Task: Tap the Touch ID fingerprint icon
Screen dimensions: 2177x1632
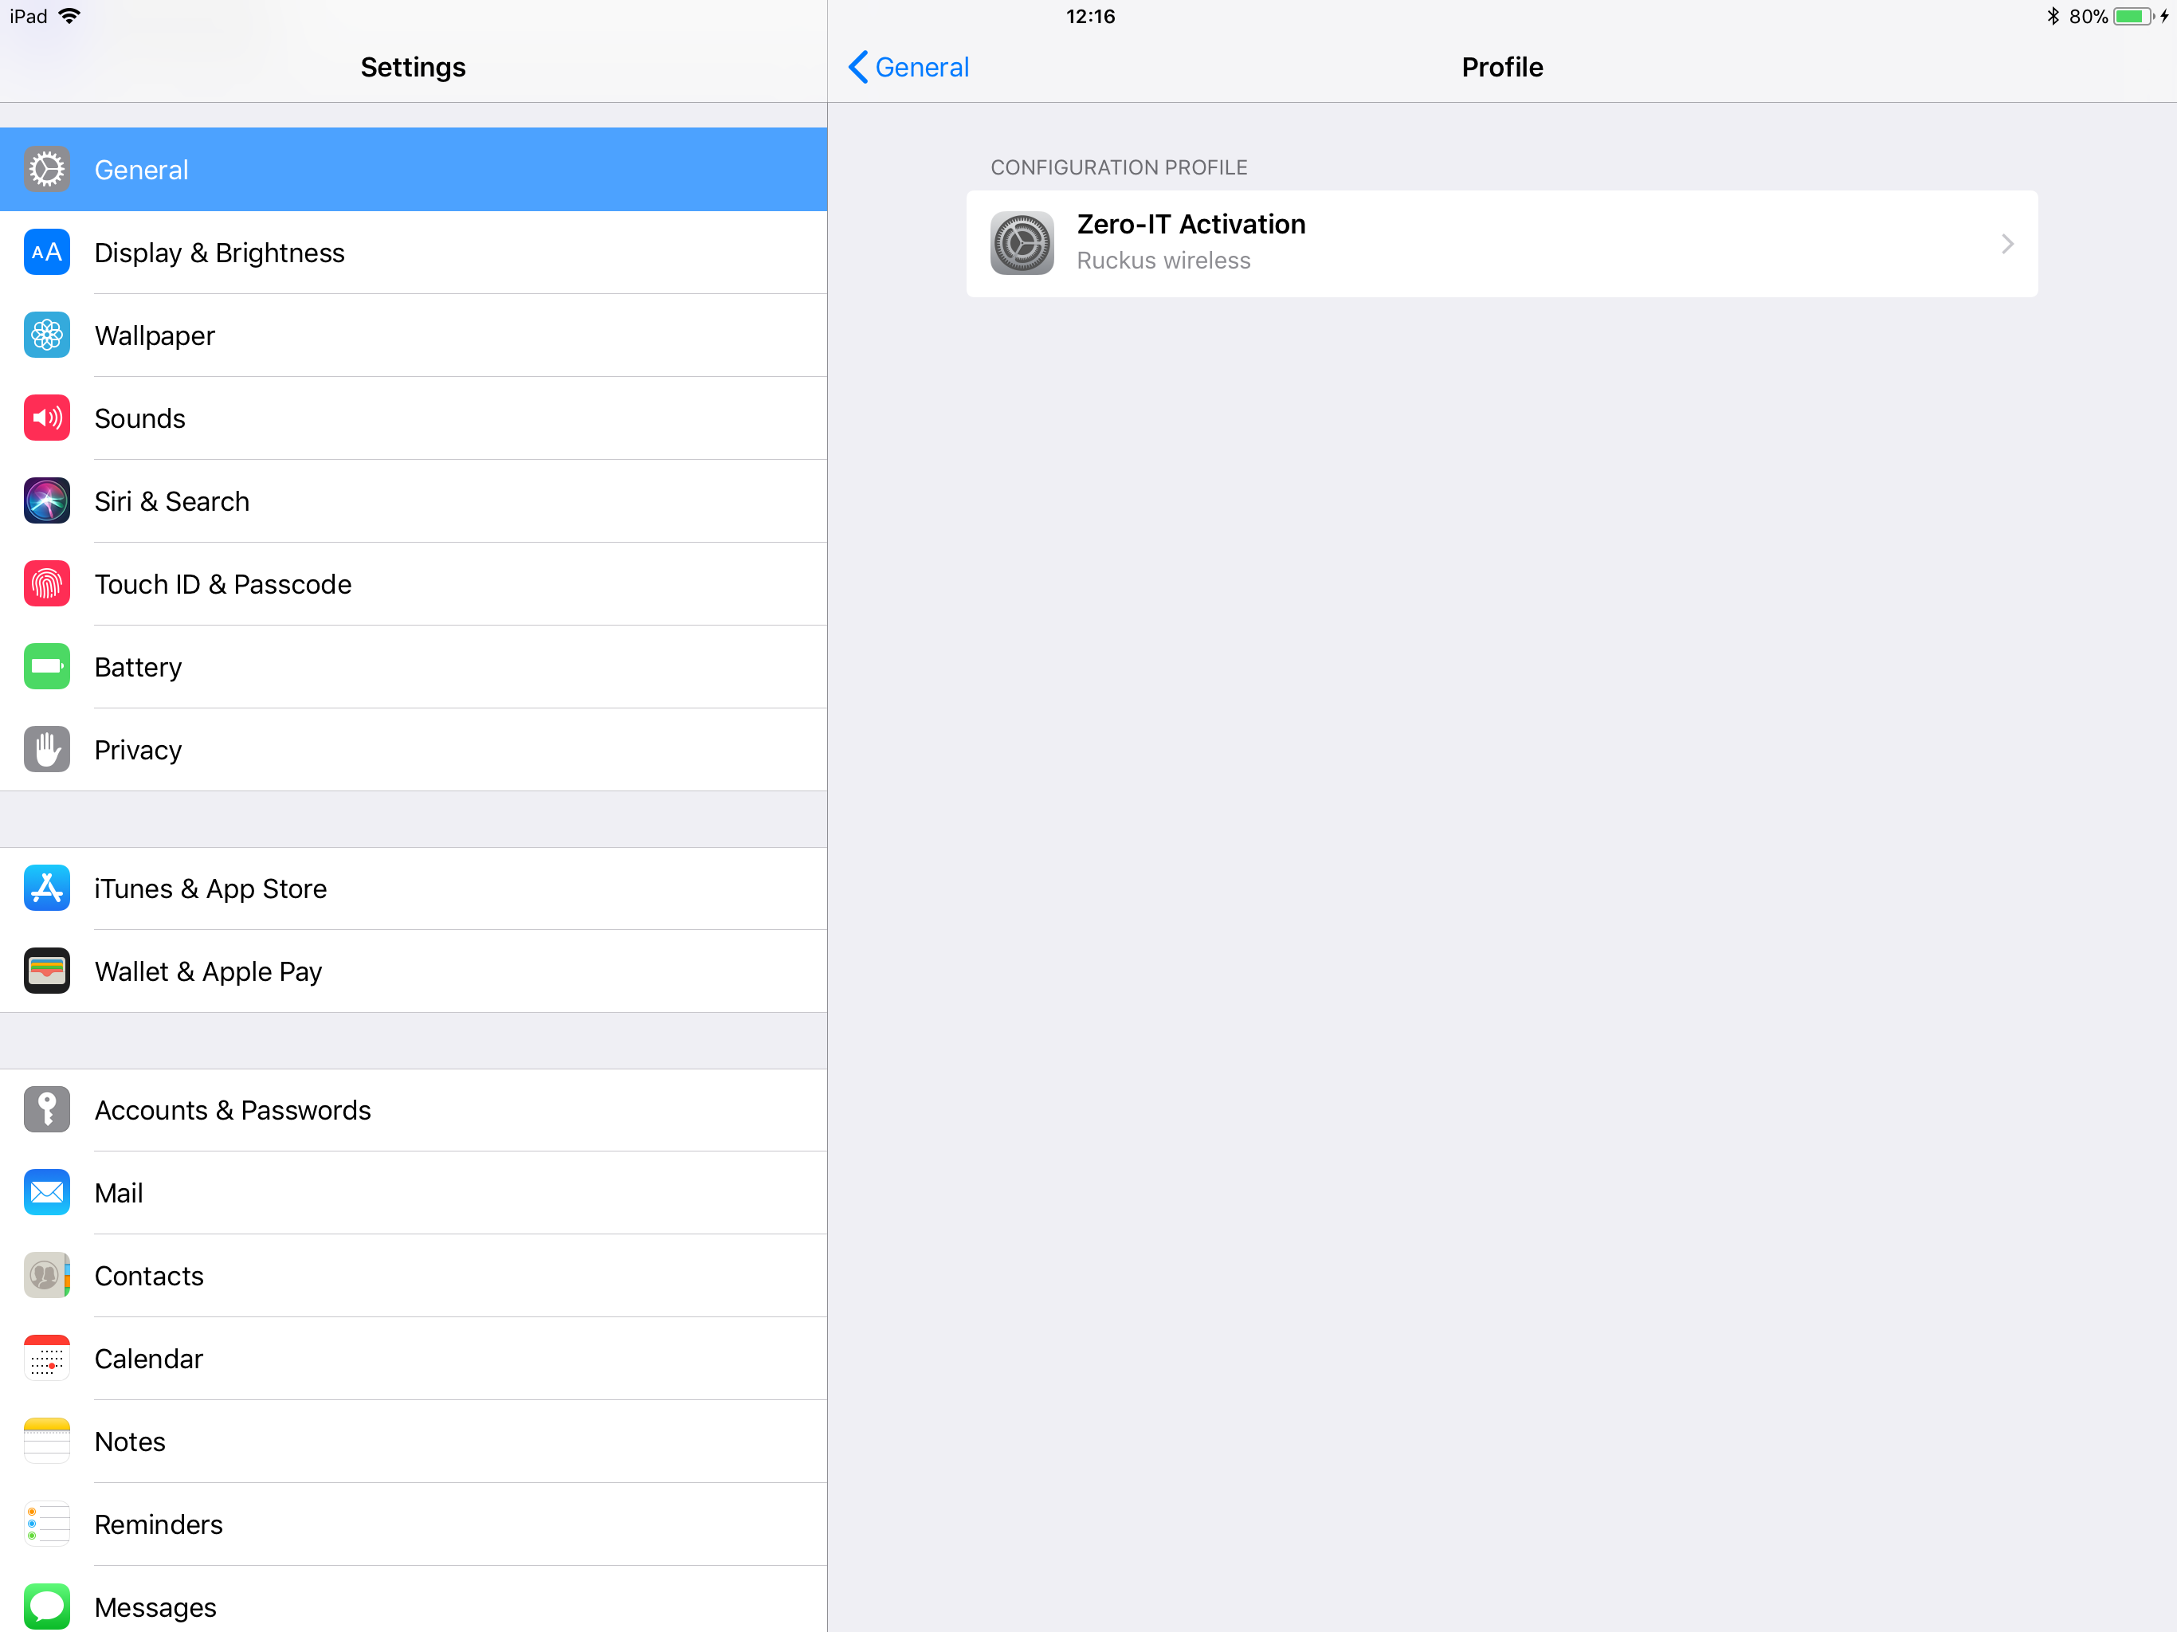Action: pos(46,585)
